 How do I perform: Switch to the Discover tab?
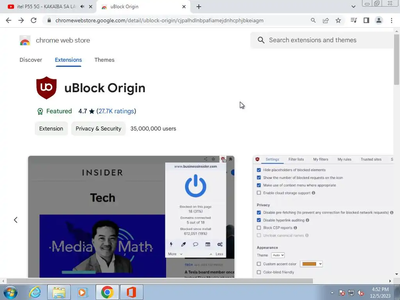pyautogui.click(x=30, y=60)
